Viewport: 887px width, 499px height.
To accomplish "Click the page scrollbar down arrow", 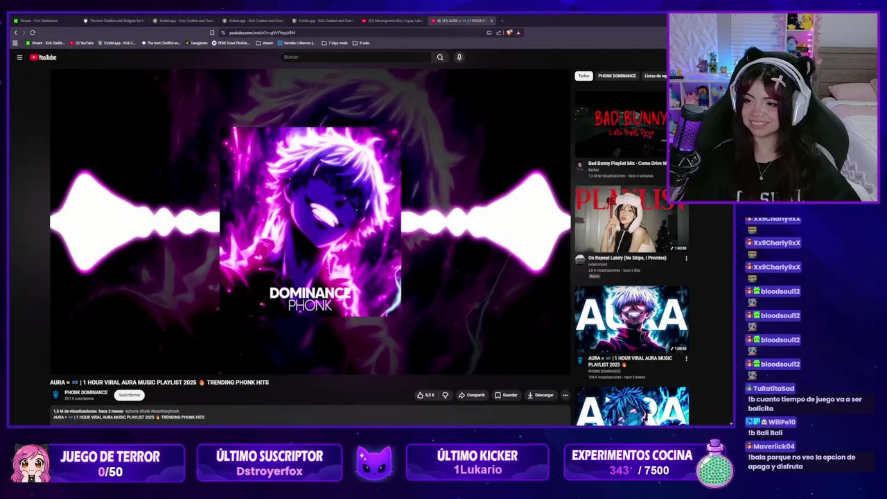I will pos(730,423).
